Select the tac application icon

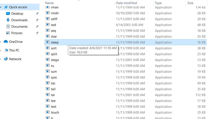pyautogui.click(x=48, y=83)
